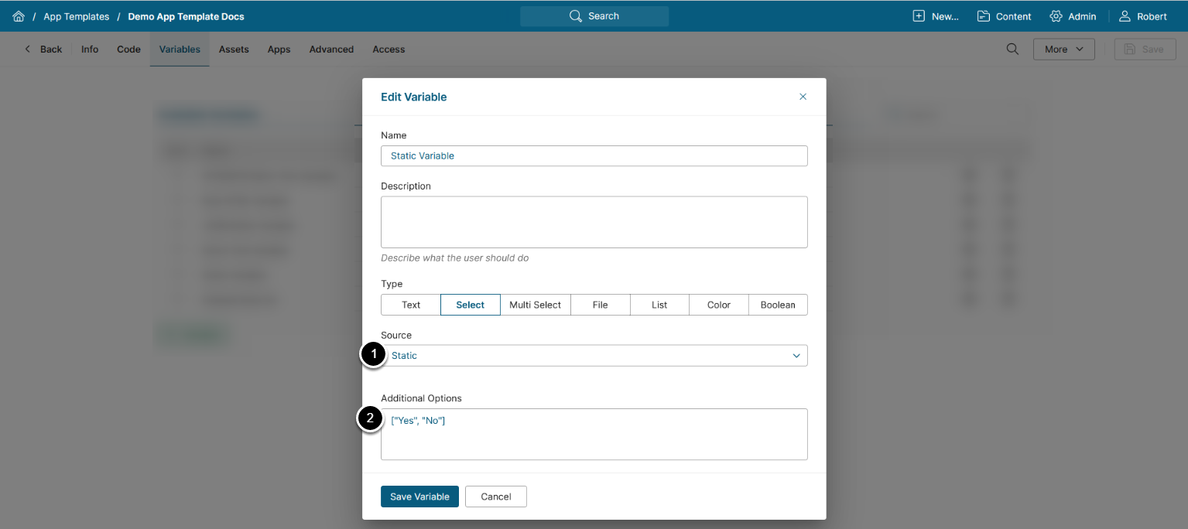
Task: Click the home icon in breadcrumb
Action: (x=19, y=16)
